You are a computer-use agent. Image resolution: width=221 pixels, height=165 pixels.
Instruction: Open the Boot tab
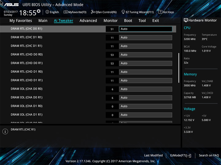click(x=128, y=21)
